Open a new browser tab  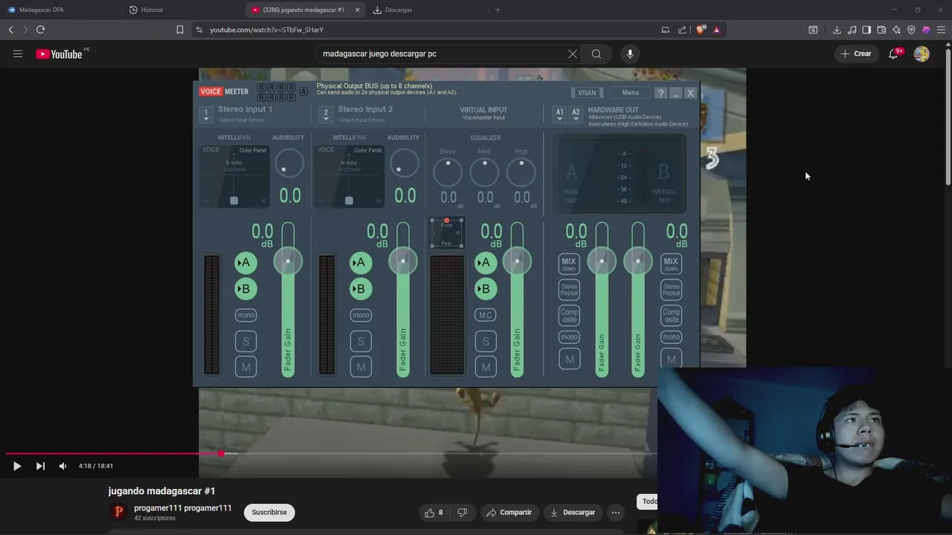pyautogui.click(x=498, y=10)
